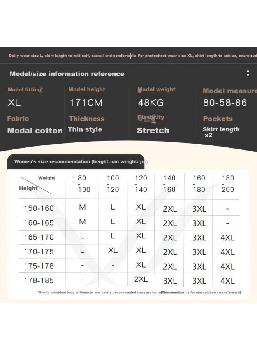Click the Stretch elasticity value
This screenshot has width=257, height=350.
click(153, 131)
